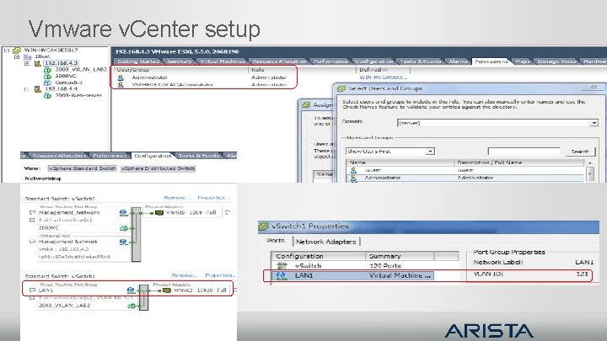Screen dimensions: 607x341
Task: Click user icon of VSPHERE.LOCAL\Administrator row
Action: tap(121, 84)
